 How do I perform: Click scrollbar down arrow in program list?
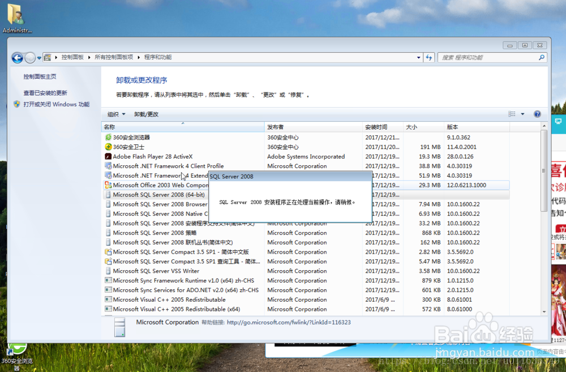point(544,311)
